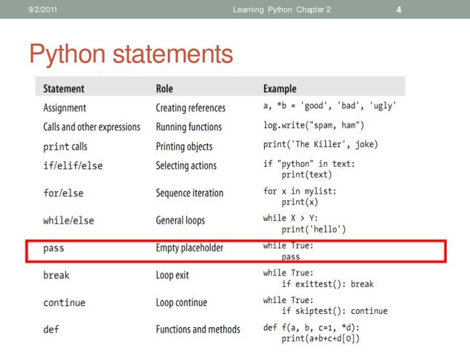Viewport: 470px width, 352px height.
Task: Click the line "if skiptest(): continue"
Action: [x=334, y=311]
